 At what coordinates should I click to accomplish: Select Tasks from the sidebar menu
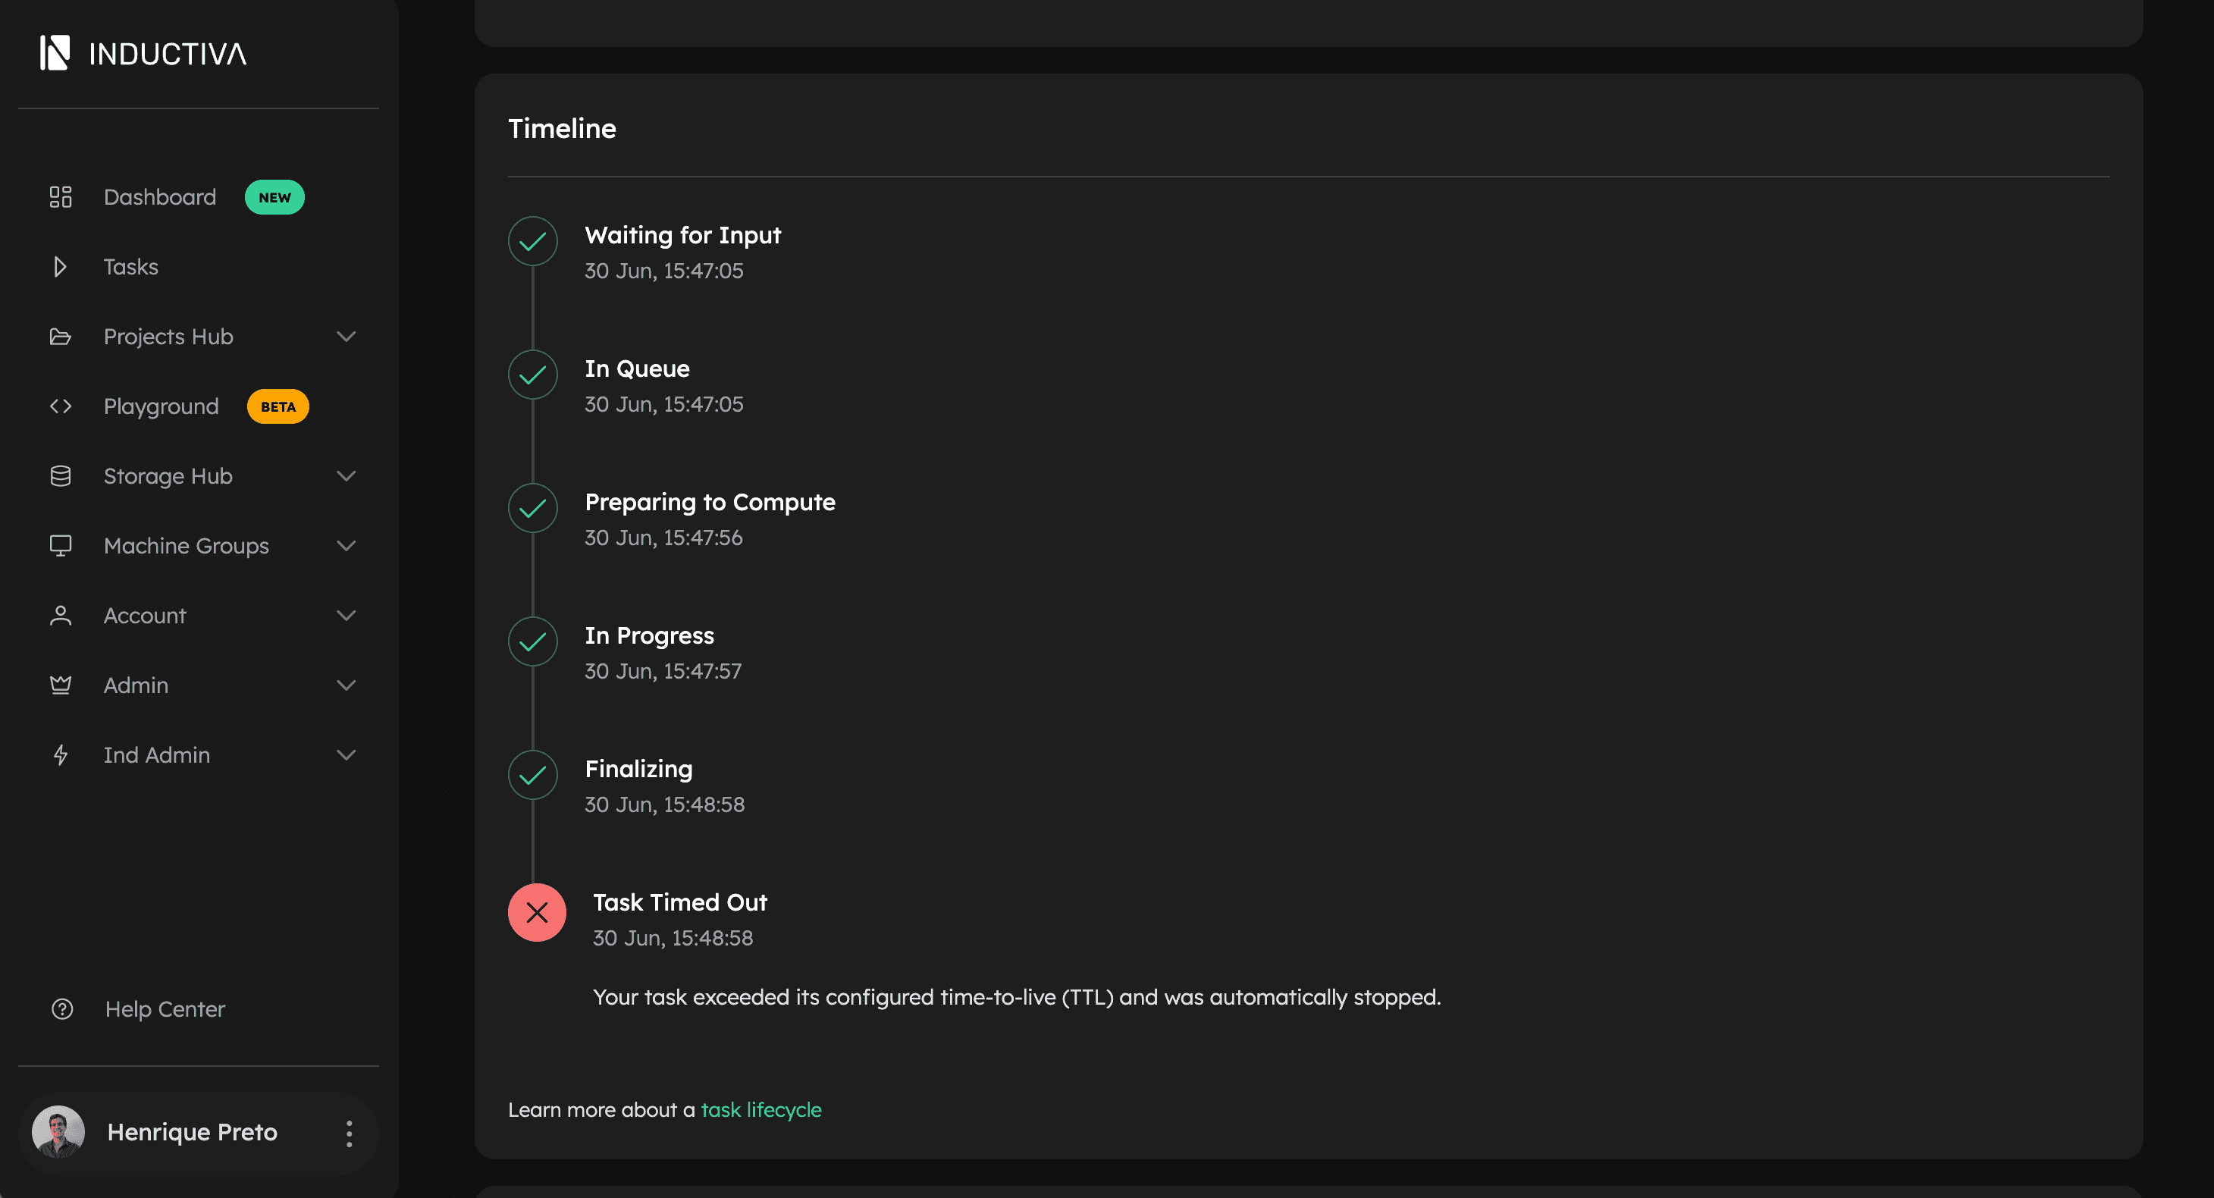tap(130, 266)
